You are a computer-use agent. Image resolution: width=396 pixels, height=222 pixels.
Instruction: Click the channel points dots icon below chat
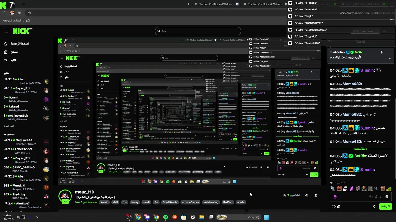338,206
